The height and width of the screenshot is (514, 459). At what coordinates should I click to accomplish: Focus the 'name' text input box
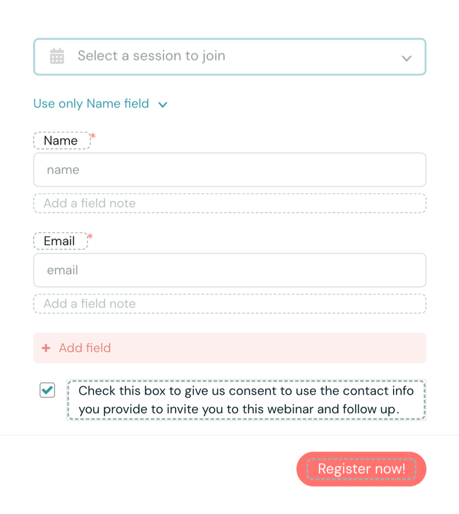click(x=229, y=170)
